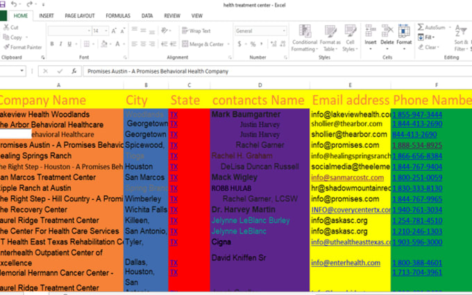Open the info@sanmarcostc.com email link
472x295 pixels.
[x=347, y=178]
